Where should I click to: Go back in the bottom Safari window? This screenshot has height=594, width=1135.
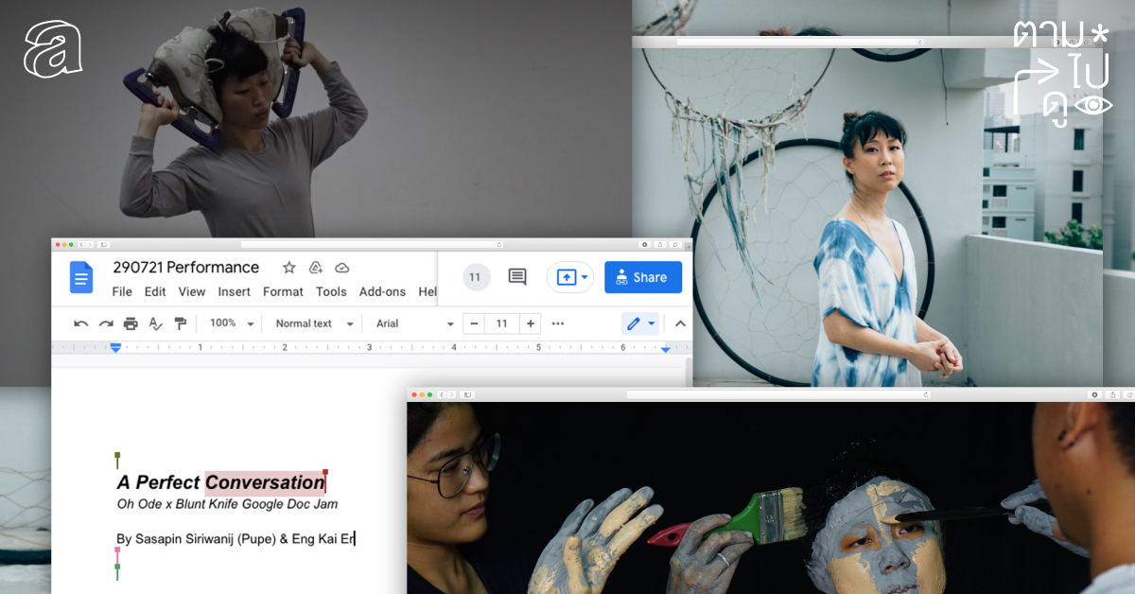(x=441, y=394)
